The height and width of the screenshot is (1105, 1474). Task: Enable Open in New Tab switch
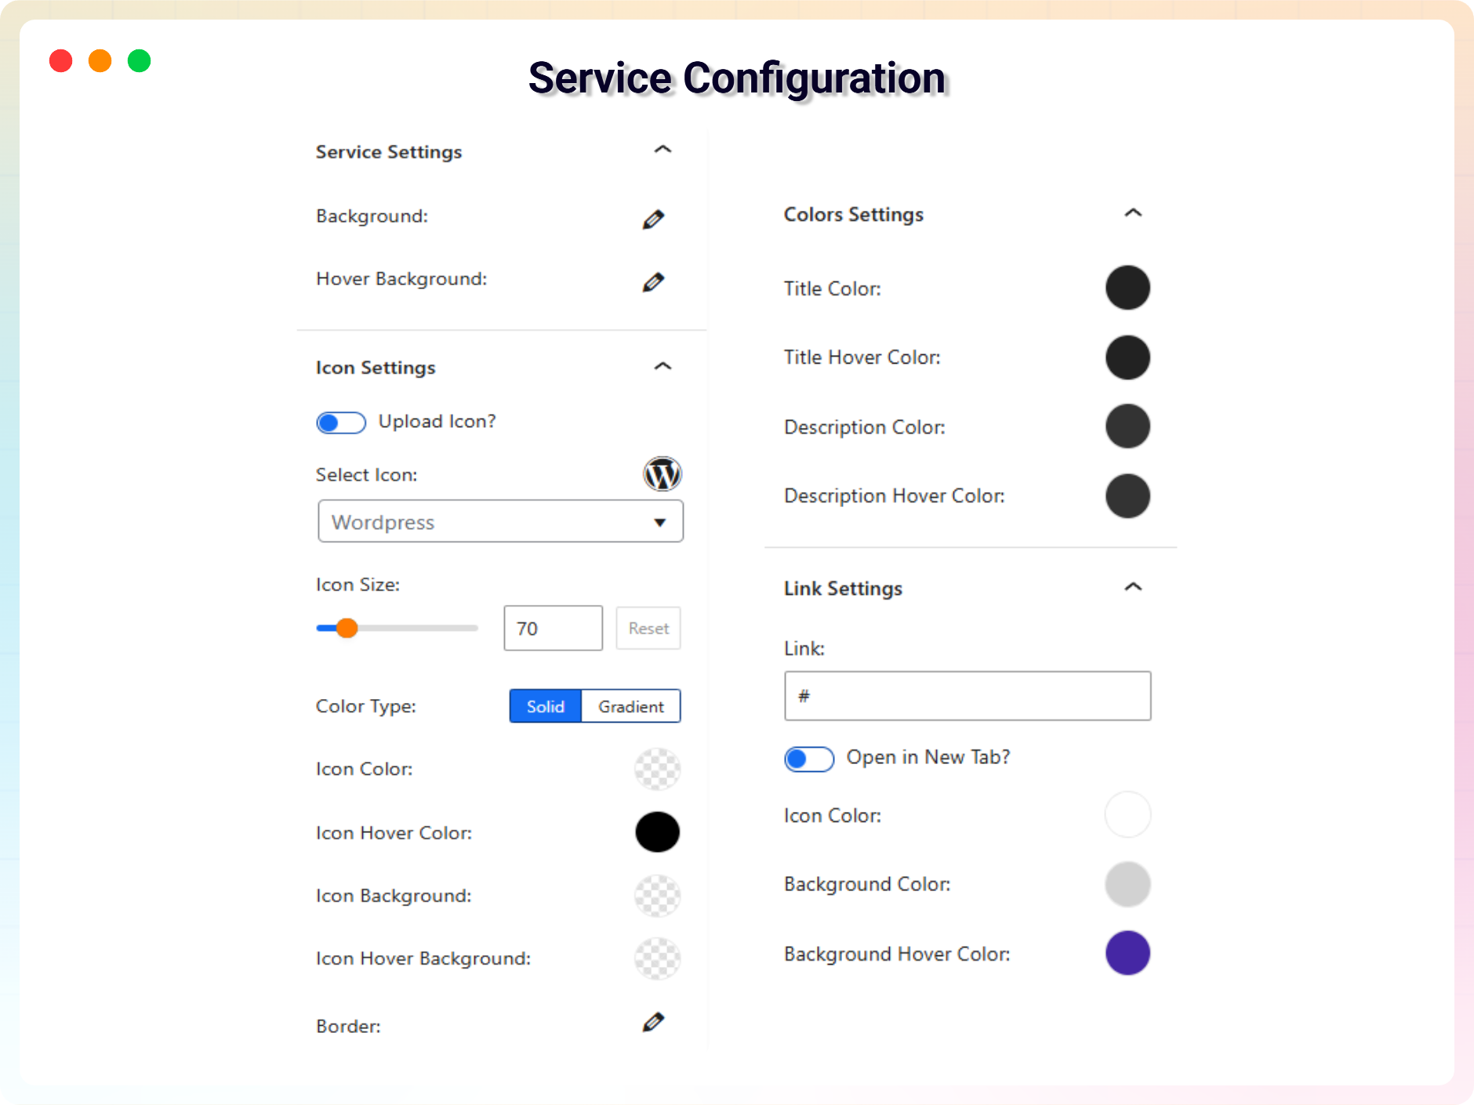[809, 759]
